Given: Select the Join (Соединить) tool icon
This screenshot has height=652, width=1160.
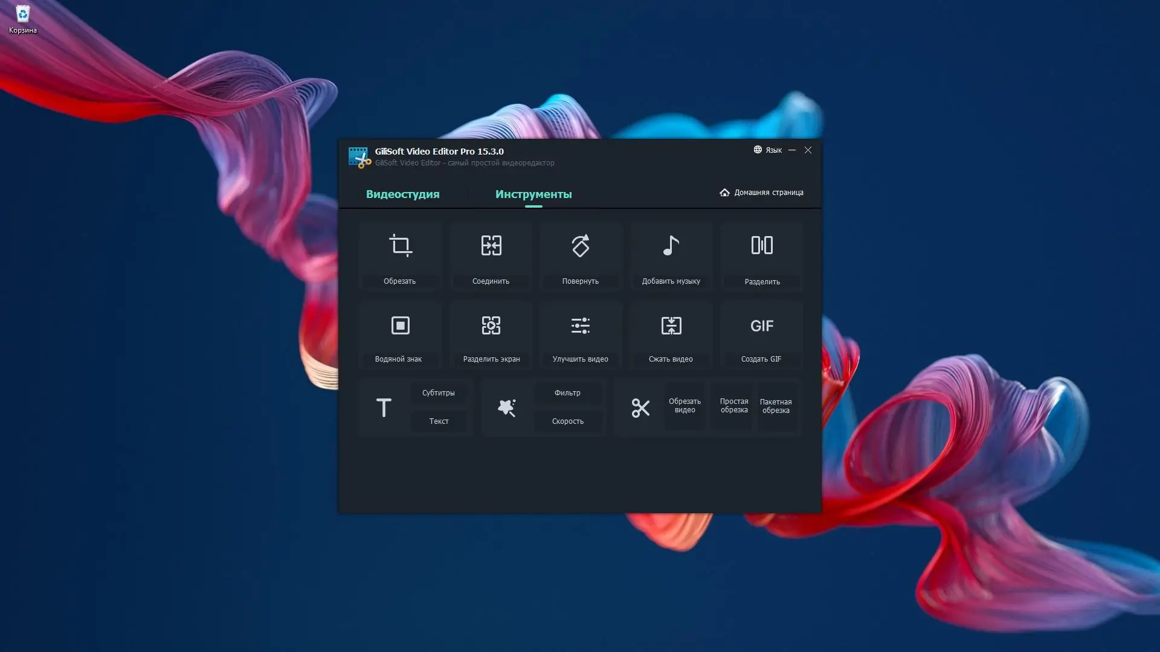Looking at the screenshot, I should tap(491, 246).
